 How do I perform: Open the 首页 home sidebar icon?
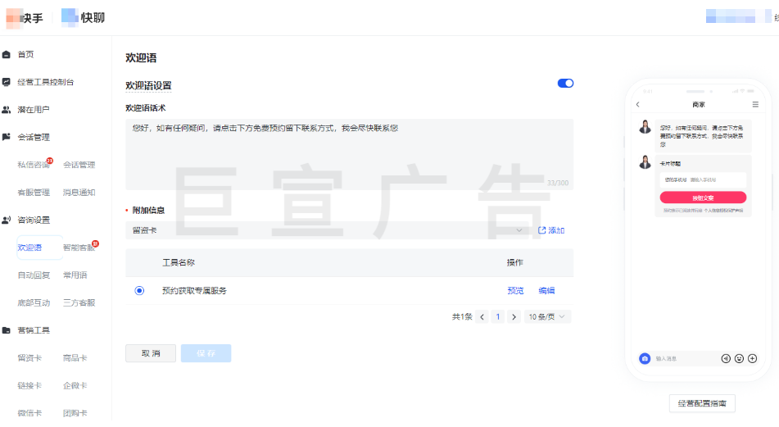(x=7, y=55)
